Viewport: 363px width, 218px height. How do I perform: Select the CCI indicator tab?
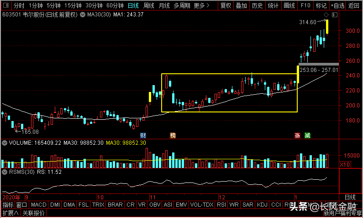(x=276, y=205)
